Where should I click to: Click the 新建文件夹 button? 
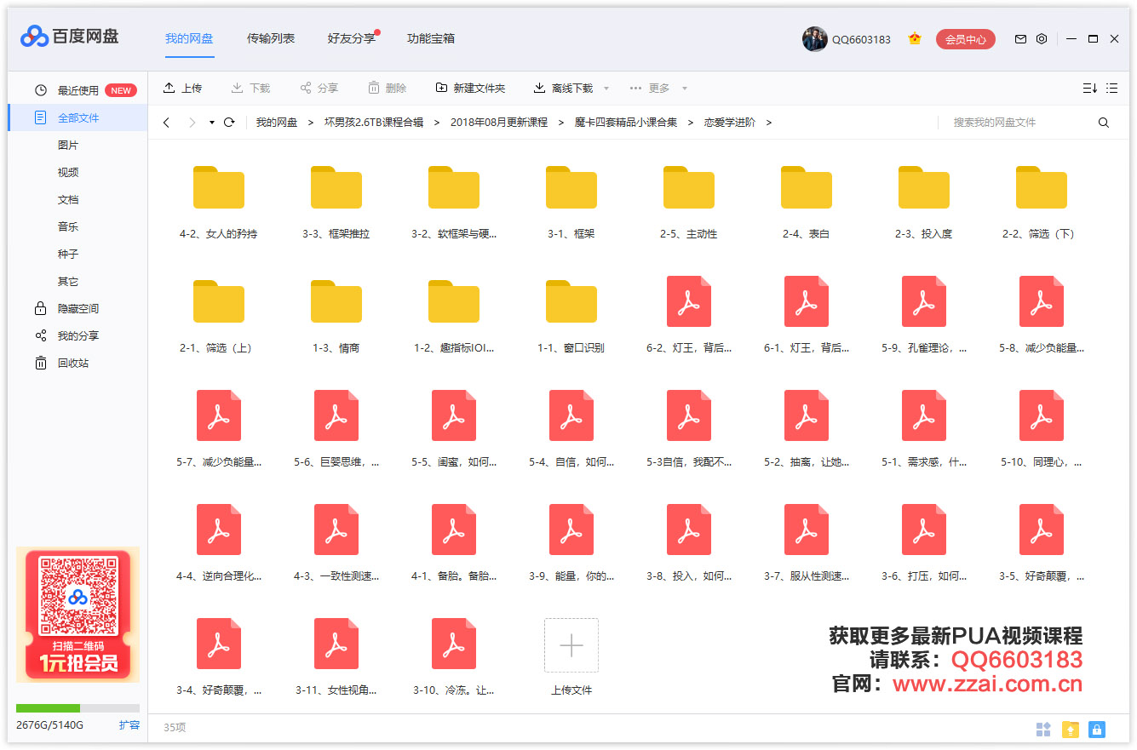pos(470,89)
